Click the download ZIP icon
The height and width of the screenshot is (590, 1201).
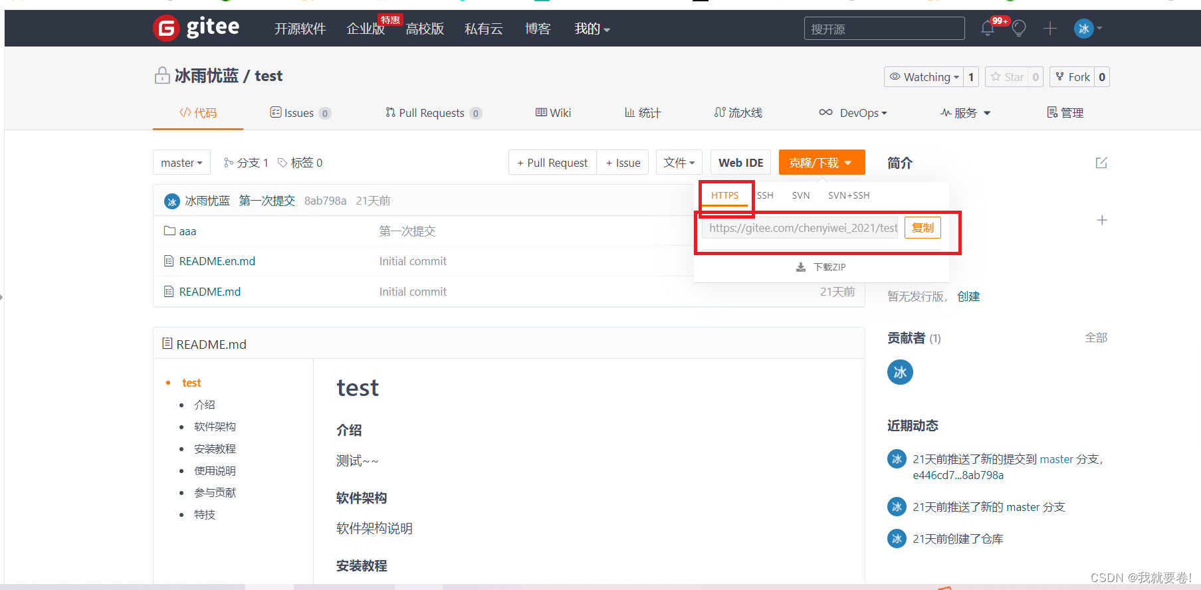pos(801,267)
